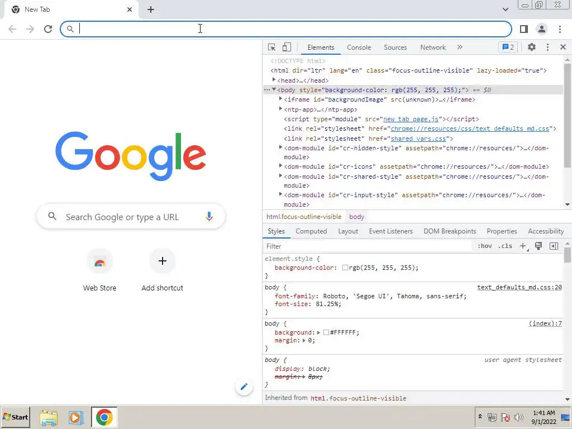This screenshot has height=429, width=572.
Task: Customize this page pencil icon
Action: 244,387
